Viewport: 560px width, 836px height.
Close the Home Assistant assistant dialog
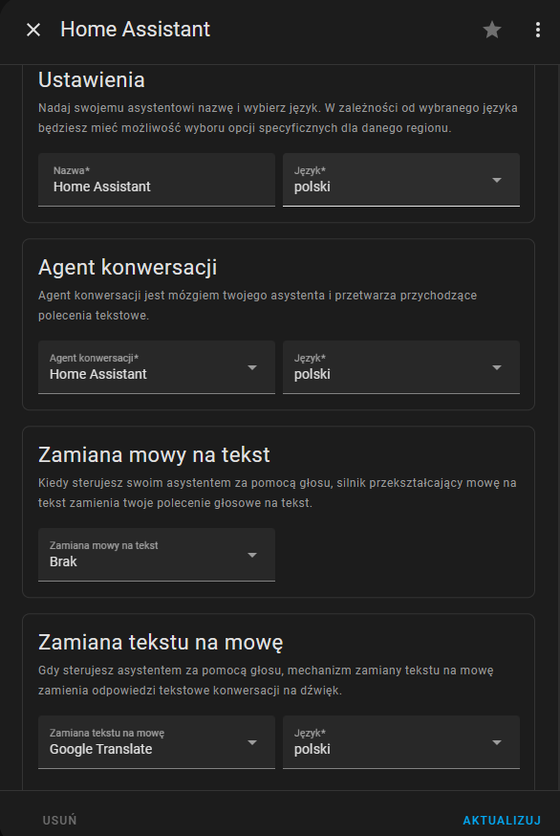(33, 30)
